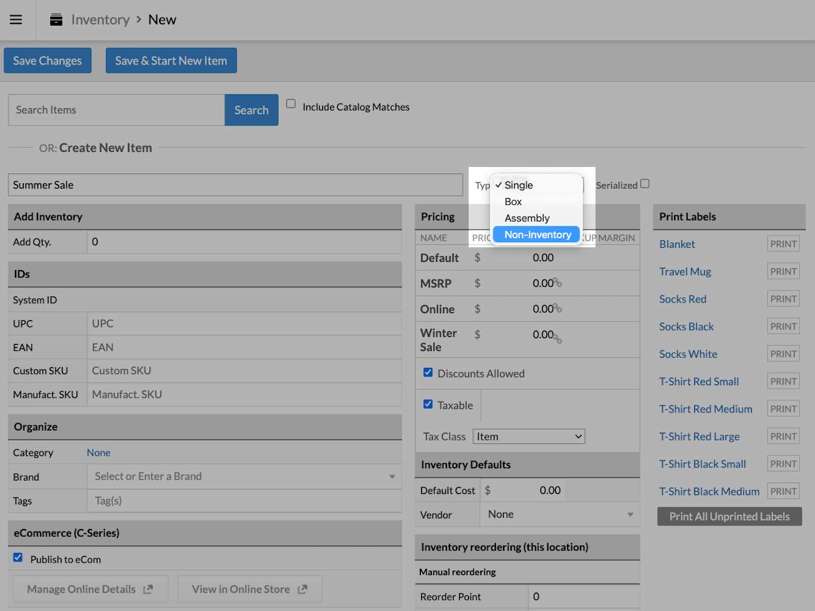Screen dimensions: 815x611
Task: Focus the Search Items field
Action: [116, 110]
